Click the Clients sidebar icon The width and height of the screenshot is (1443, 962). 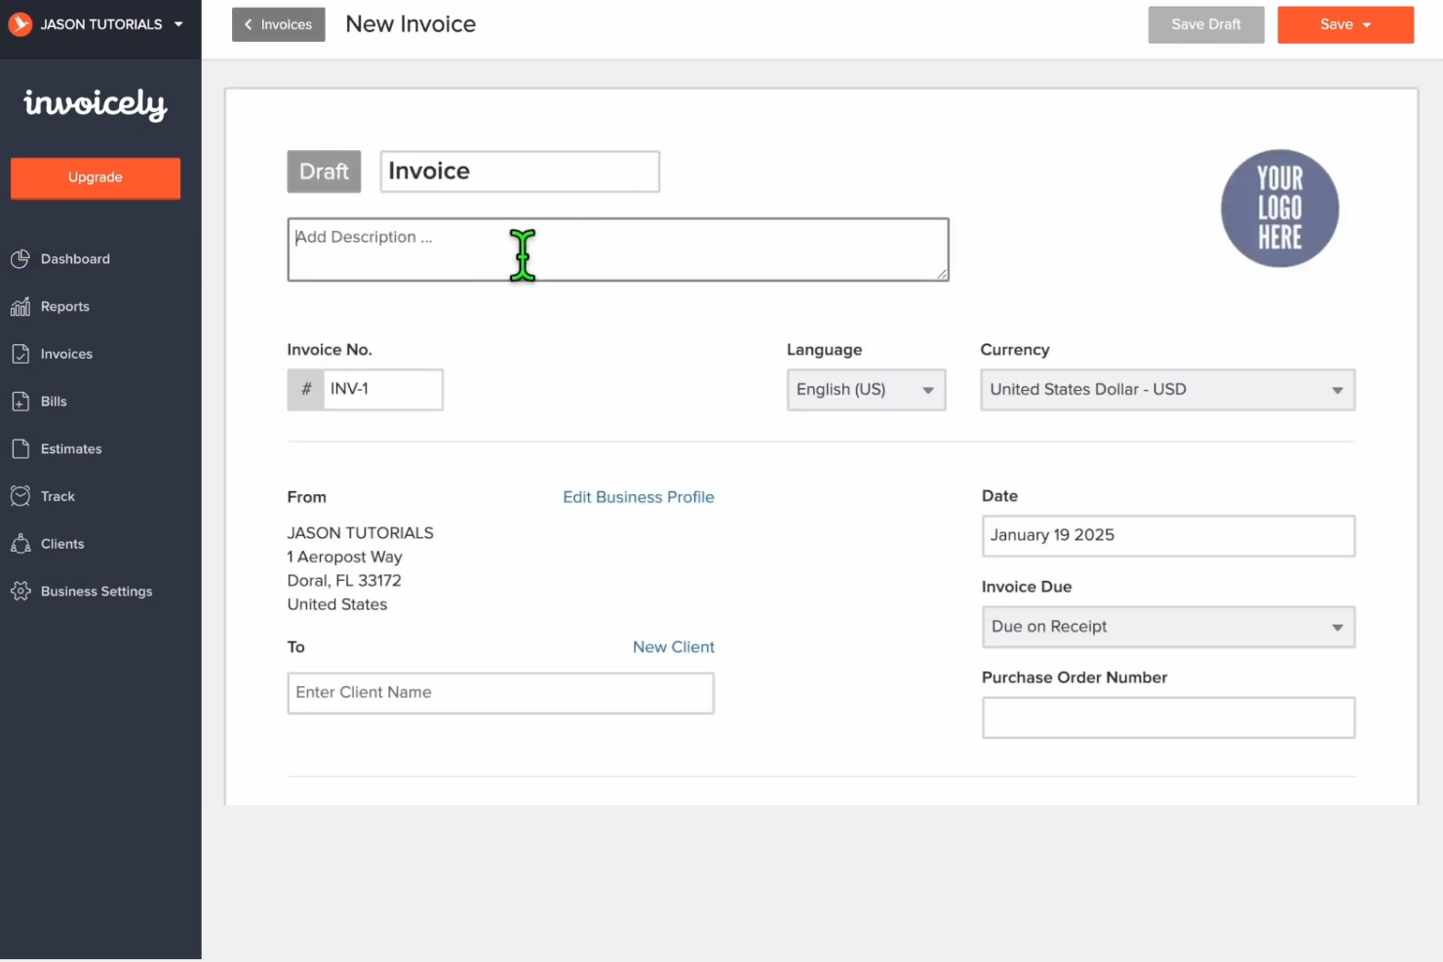point(21,543)
